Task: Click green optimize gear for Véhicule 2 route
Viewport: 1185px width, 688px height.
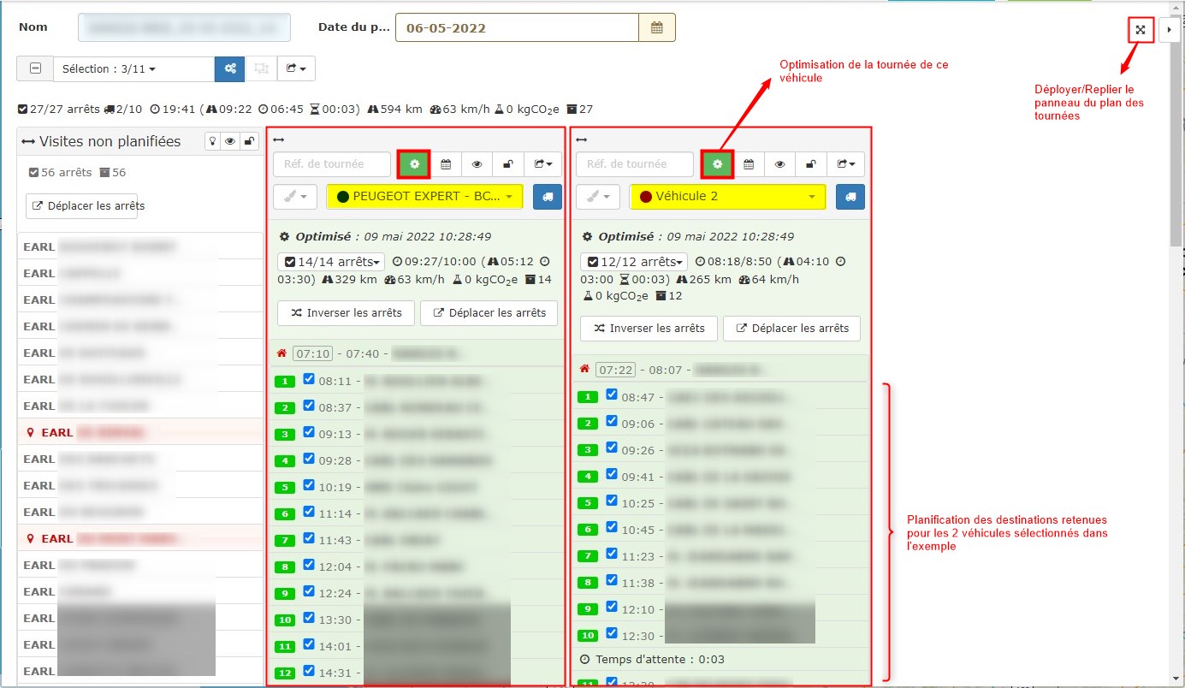Action: (717, 164)
